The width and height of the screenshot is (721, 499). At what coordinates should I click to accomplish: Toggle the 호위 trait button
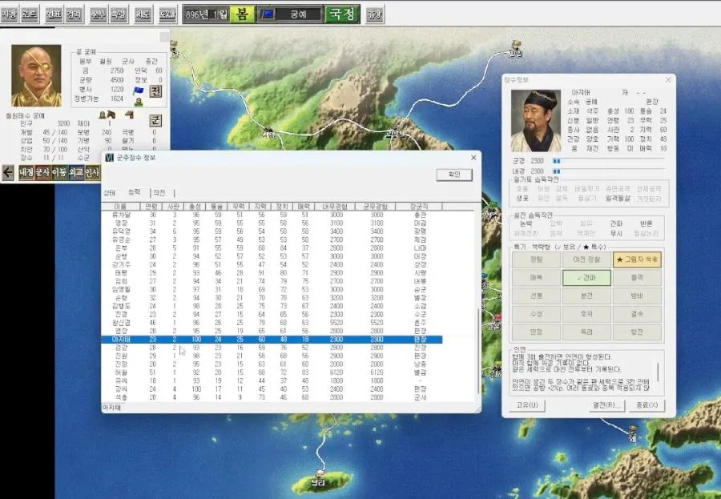[586, 314]
